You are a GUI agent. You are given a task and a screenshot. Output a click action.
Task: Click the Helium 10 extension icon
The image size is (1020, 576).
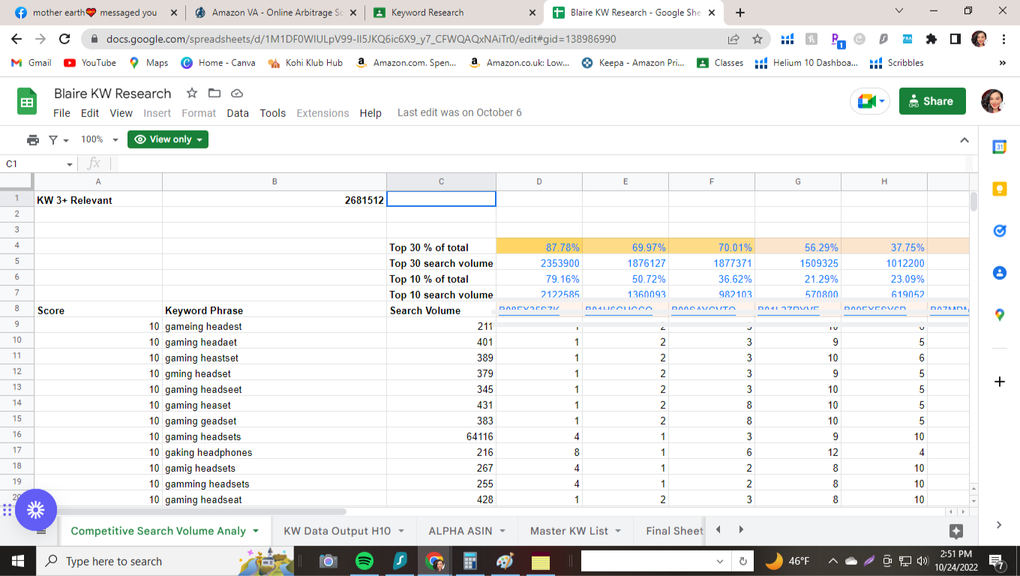(787, 39)
